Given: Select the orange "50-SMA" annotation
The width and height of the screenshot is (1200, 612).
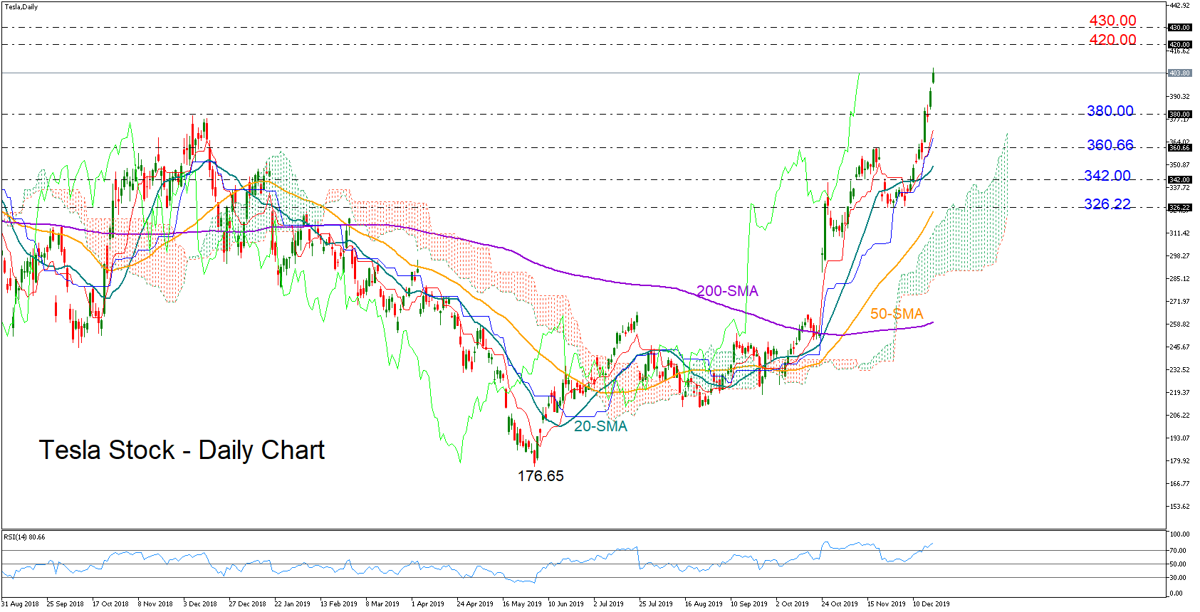Looking at the screenshot, I should (897, 314).
